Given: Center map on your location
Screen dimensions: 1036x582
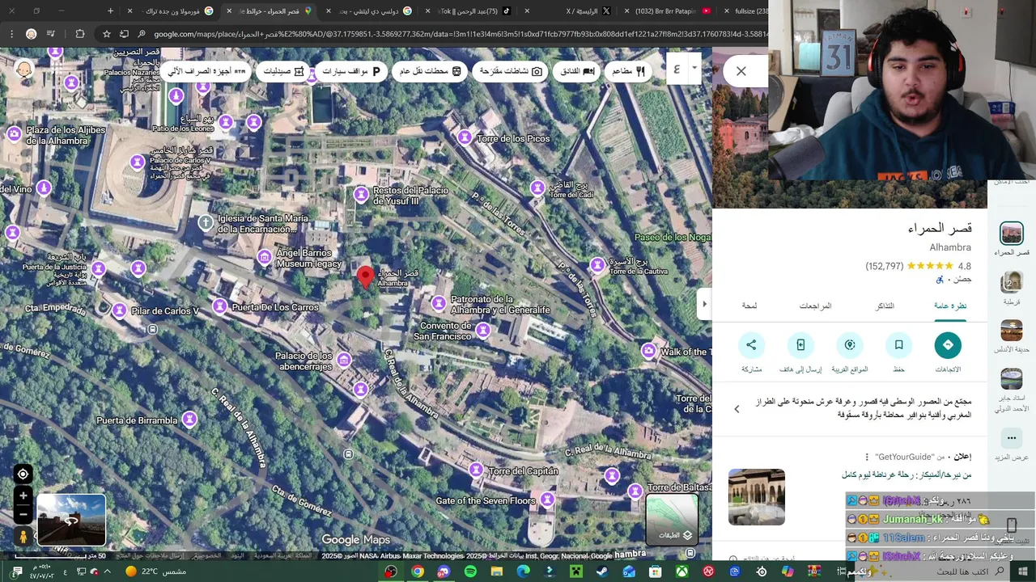Looking at the screenshot, I should click(x=23, y=474).
